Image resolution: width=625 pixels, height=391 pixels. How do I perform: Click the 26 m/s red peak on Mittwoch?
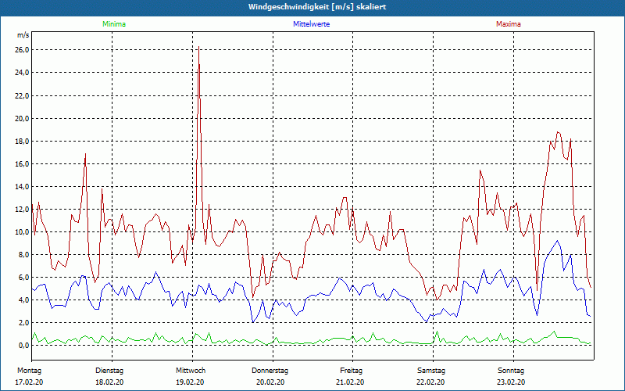point(198,48)
